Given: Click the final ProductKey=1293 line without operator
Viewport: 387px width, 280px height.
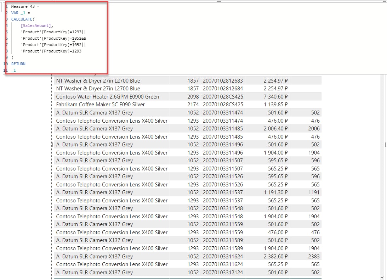Looking at the screenshot, I should [x=51, y=51].
